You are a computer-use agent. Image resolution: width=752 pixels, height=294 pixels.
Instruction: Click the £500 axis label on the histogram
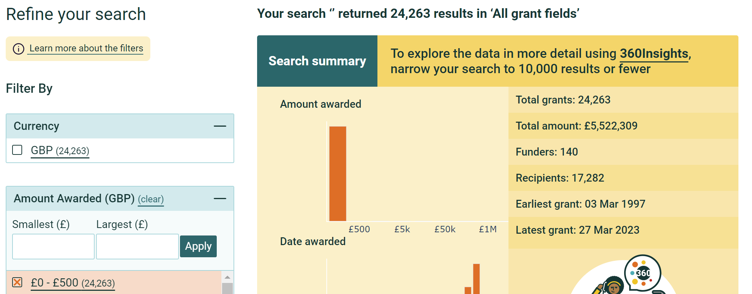[x=360, y=229]
